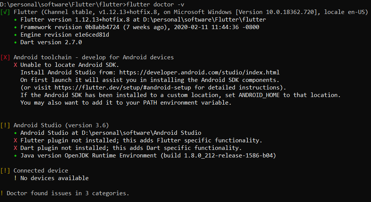Click the Android Studio install path
Screen dimensions: 371x202
141,133
